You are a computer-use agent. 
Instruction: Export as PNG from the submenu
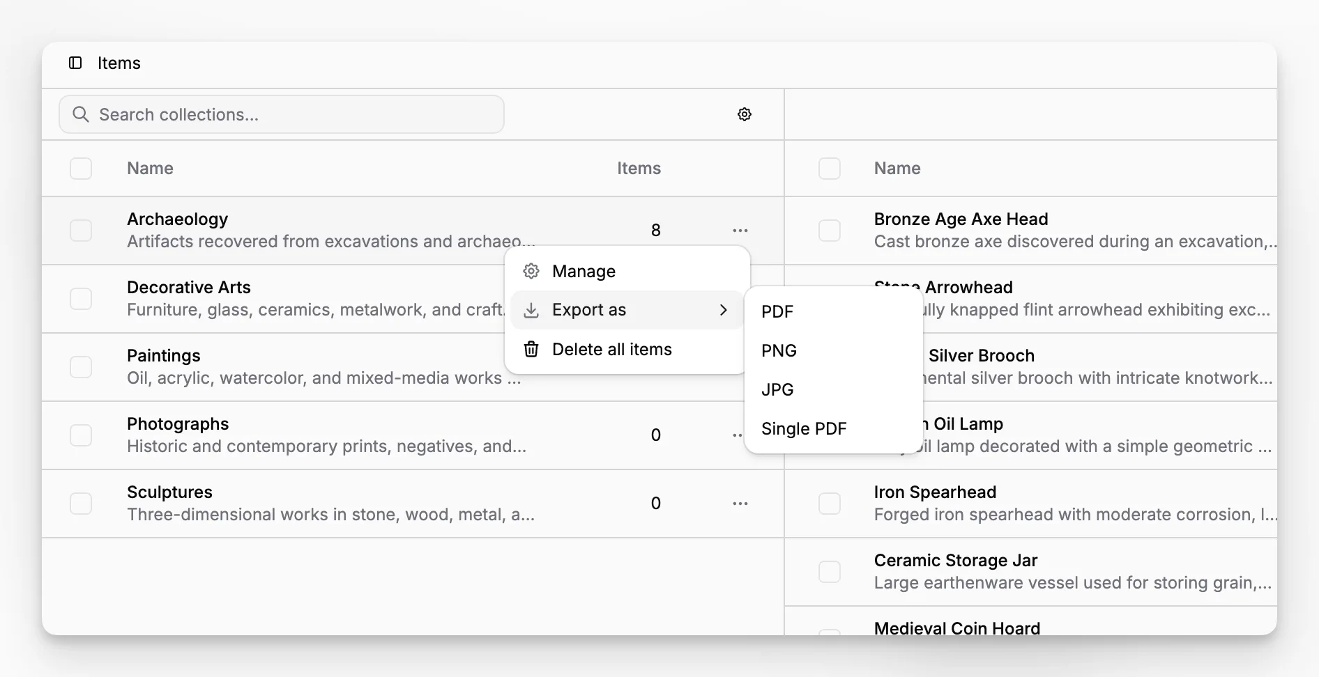[834, 350]
